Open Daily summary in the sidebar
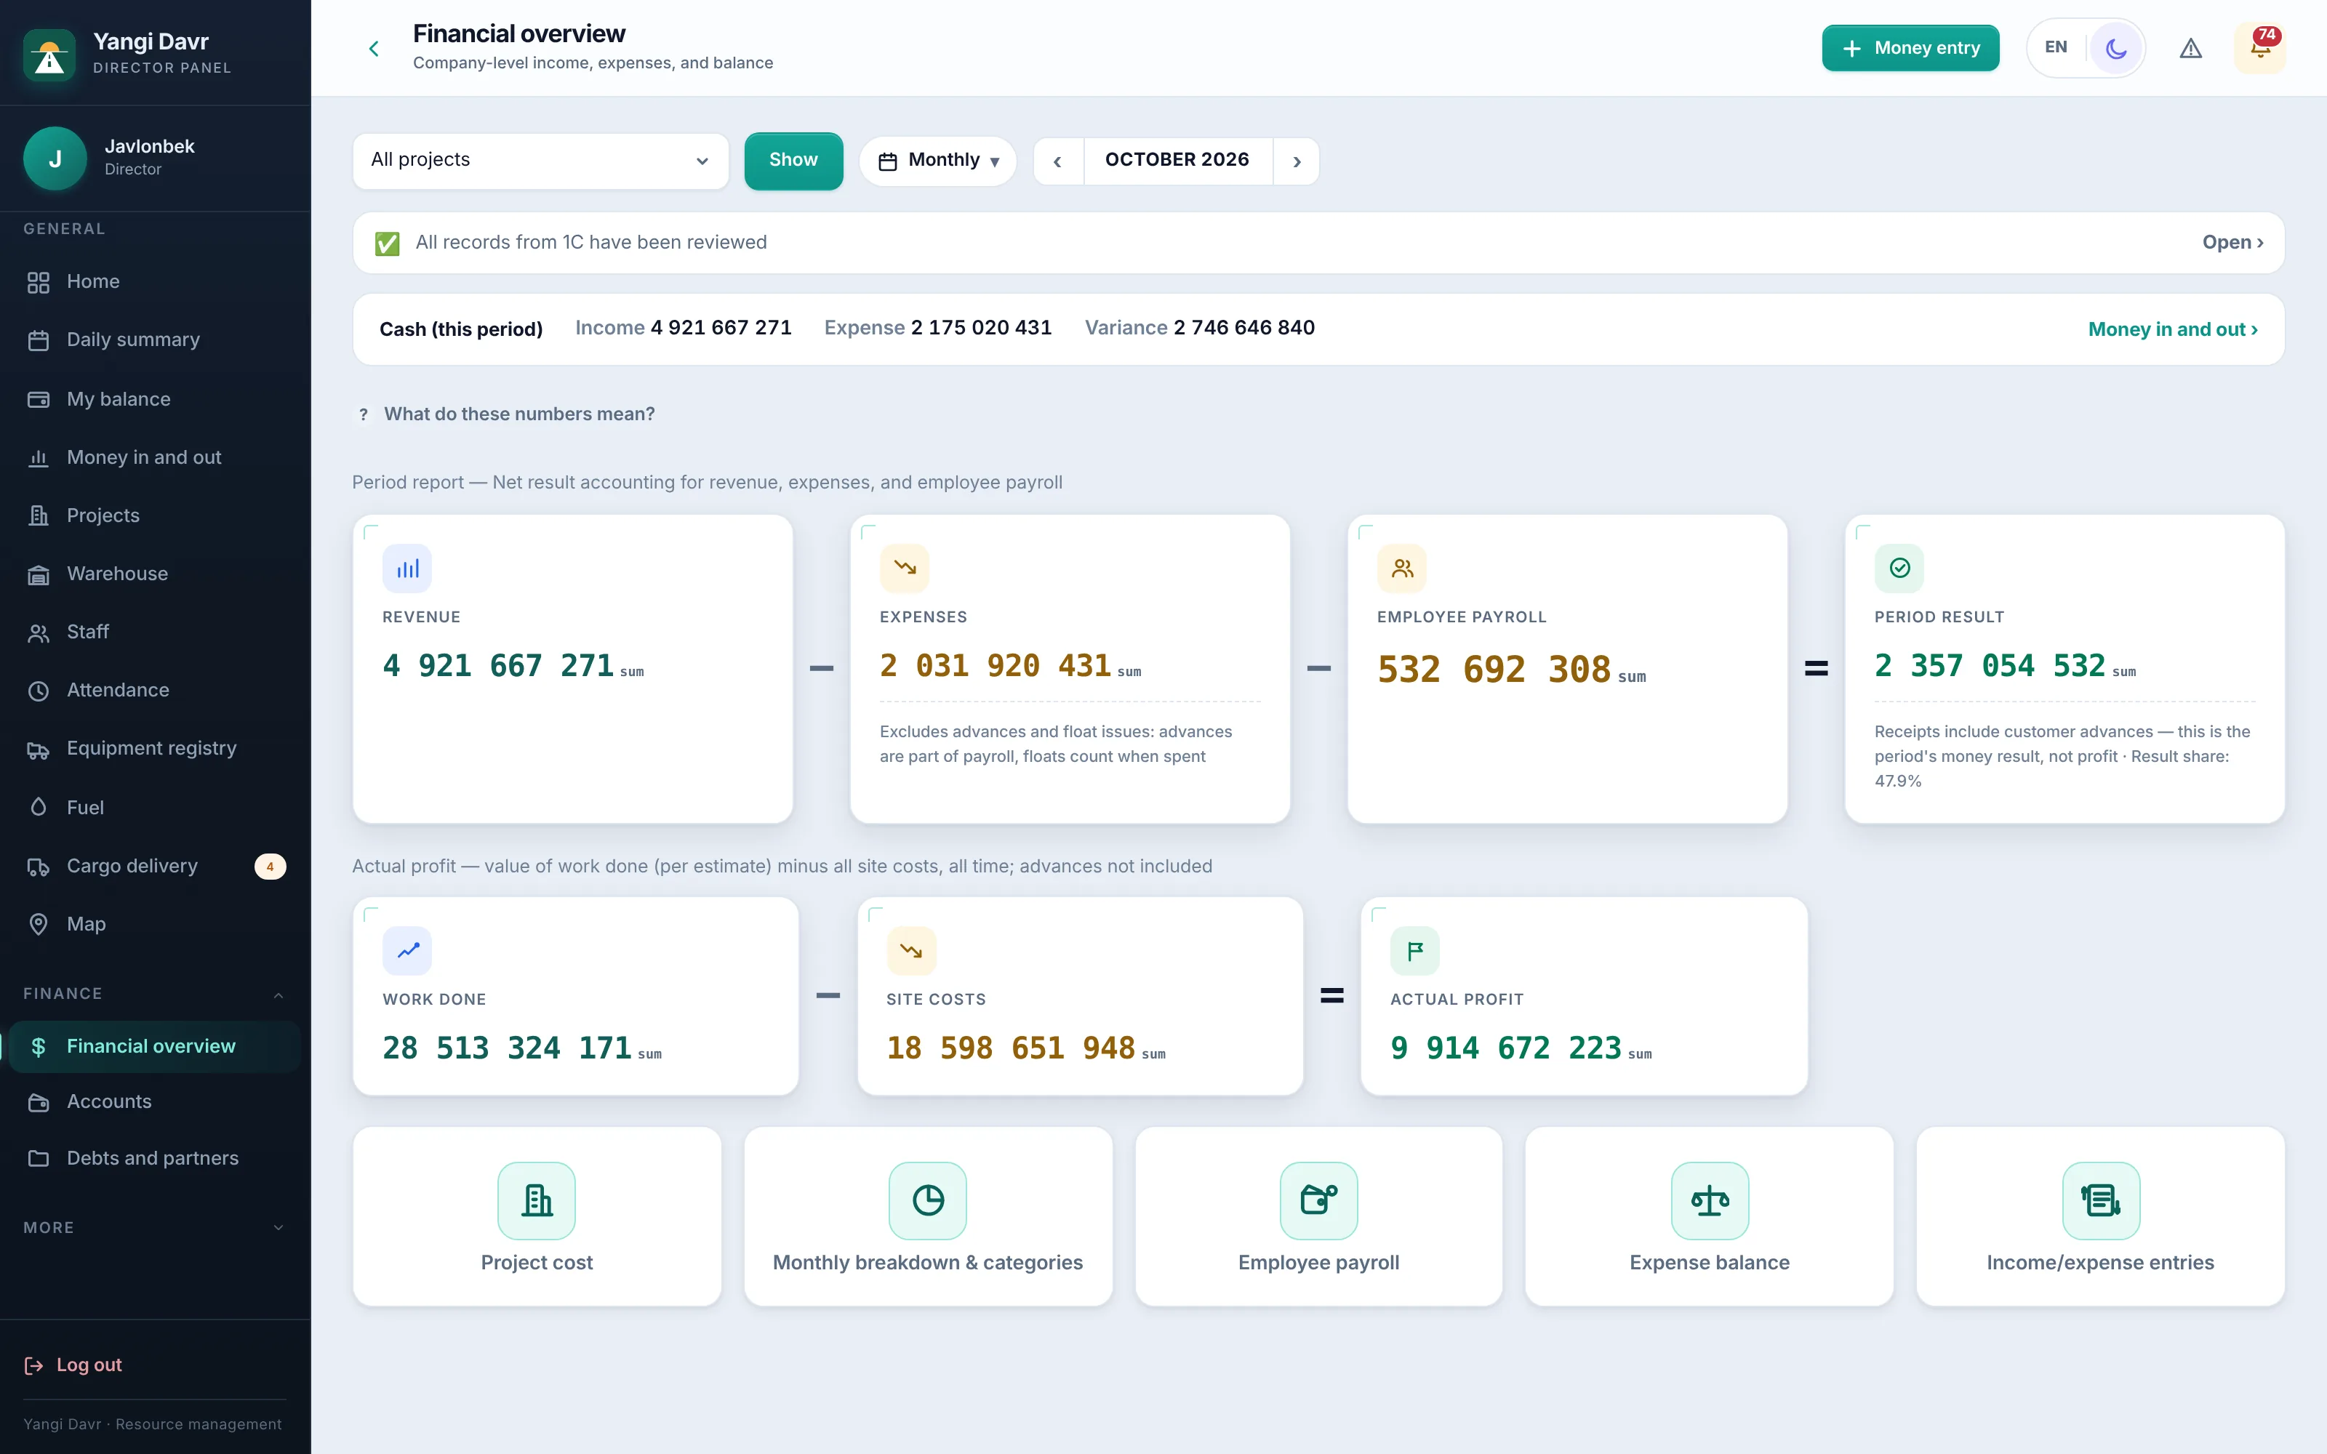2327x1454 pixels. 155,340
